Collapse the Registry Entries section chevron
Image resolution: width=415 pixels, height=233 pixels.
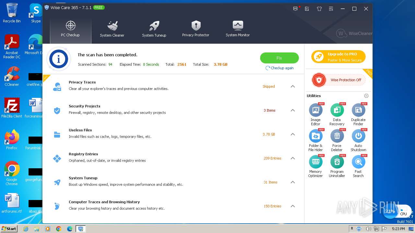[x=293, y=158]
